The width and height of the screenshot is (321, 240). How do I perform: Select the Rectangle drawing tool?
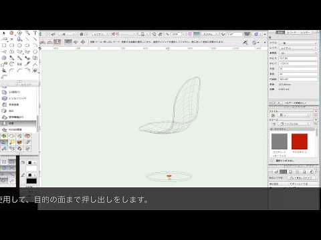coord(4,45)
